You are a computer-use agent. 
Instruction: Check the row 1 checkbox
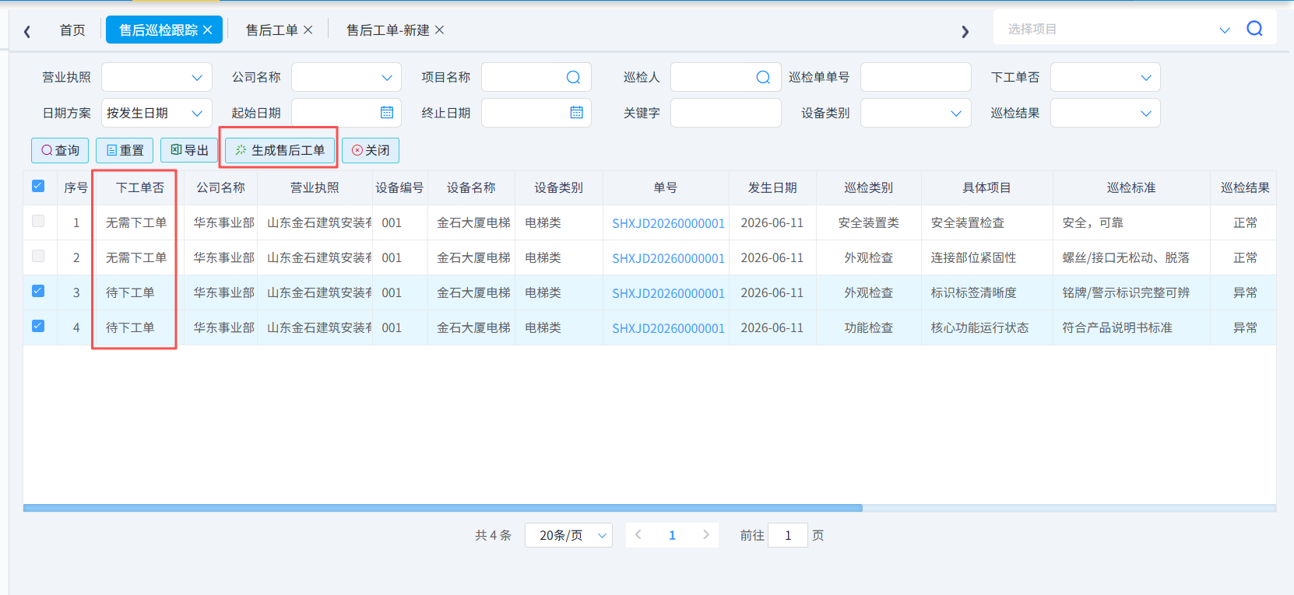tap(38, 221)
